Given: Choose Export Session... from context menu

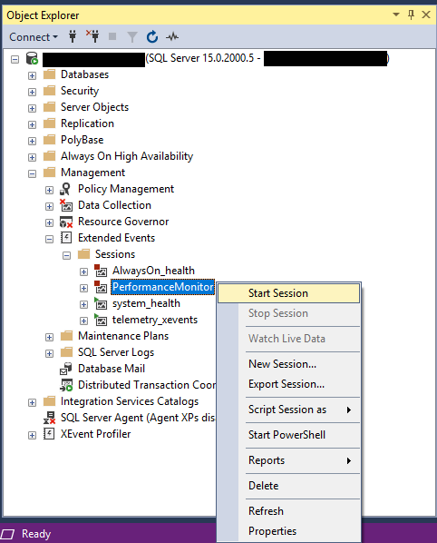Looking at the screenshot, I should (x=288, y=384).
